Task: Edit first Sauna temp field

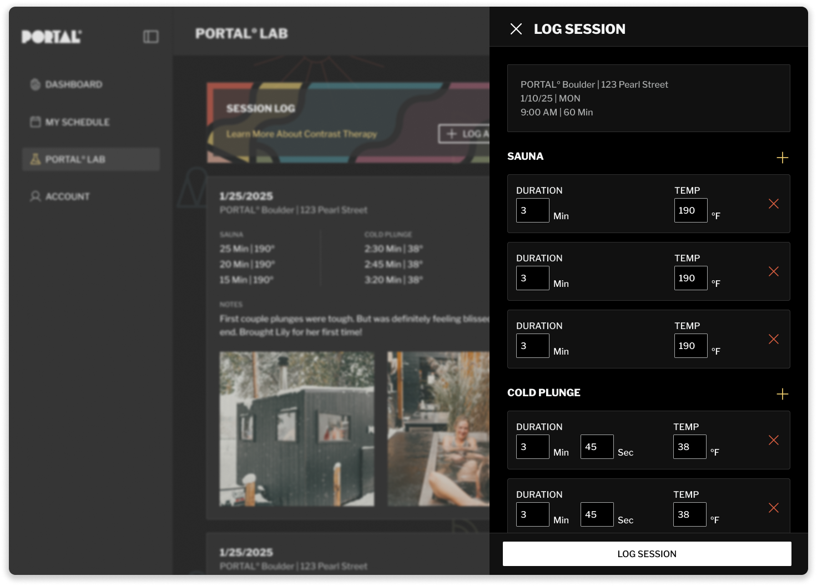Action: click(691, 210)
